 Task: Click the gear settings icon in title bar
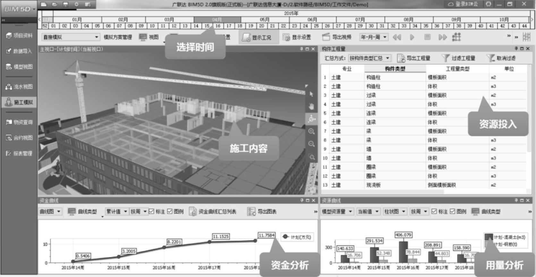coord(76,4)
